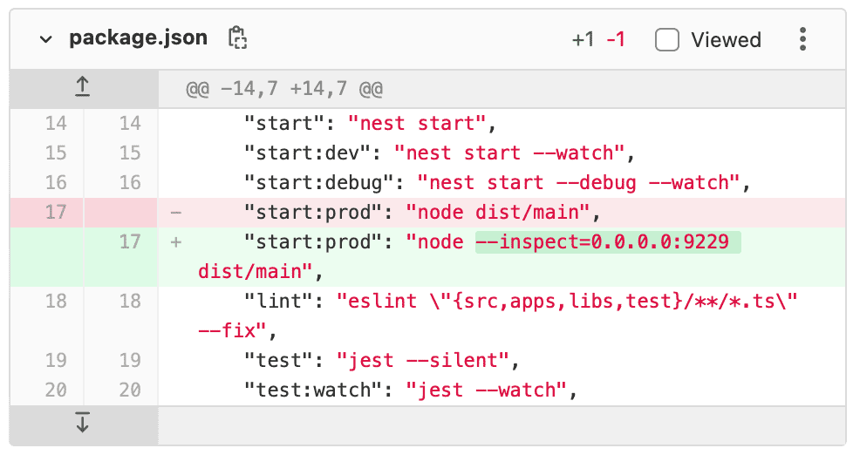Click the deleted old line number 17
Screen dimensions: 853x455
click(56, 212)
